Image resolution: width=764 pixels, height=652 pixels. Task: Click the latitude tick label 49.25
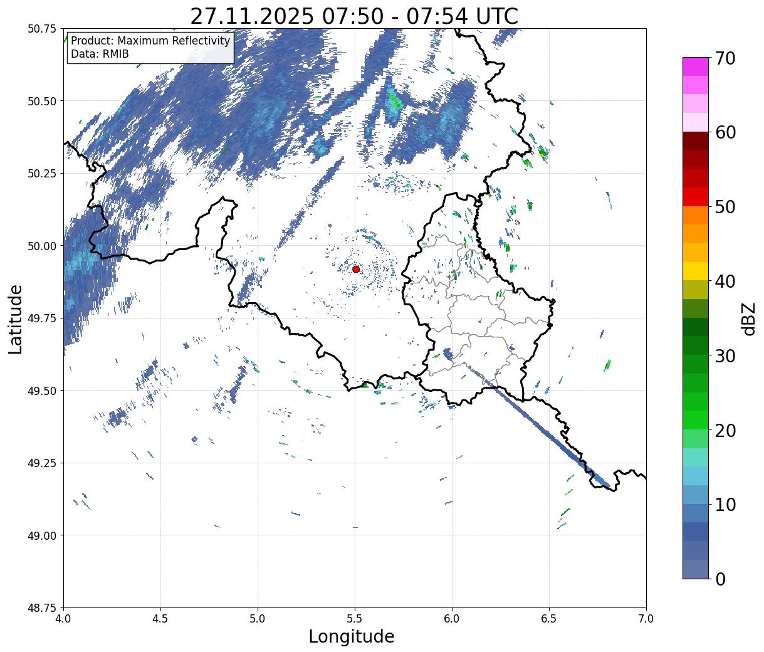point(42,463)
